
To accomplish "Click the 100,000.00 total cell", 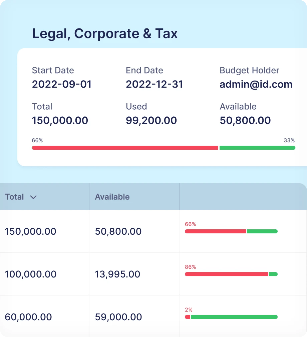I will [x=31, y=274].
